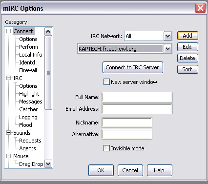Open Options under Connect
Image resolution: width=208 pixels, height=184 pixels.
tap(28, 39)
